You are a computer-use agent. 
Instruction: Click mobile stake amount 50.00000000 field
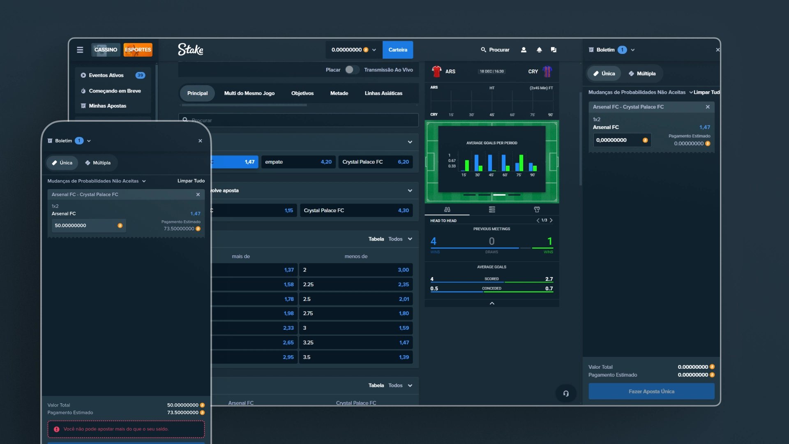[88, 225]
